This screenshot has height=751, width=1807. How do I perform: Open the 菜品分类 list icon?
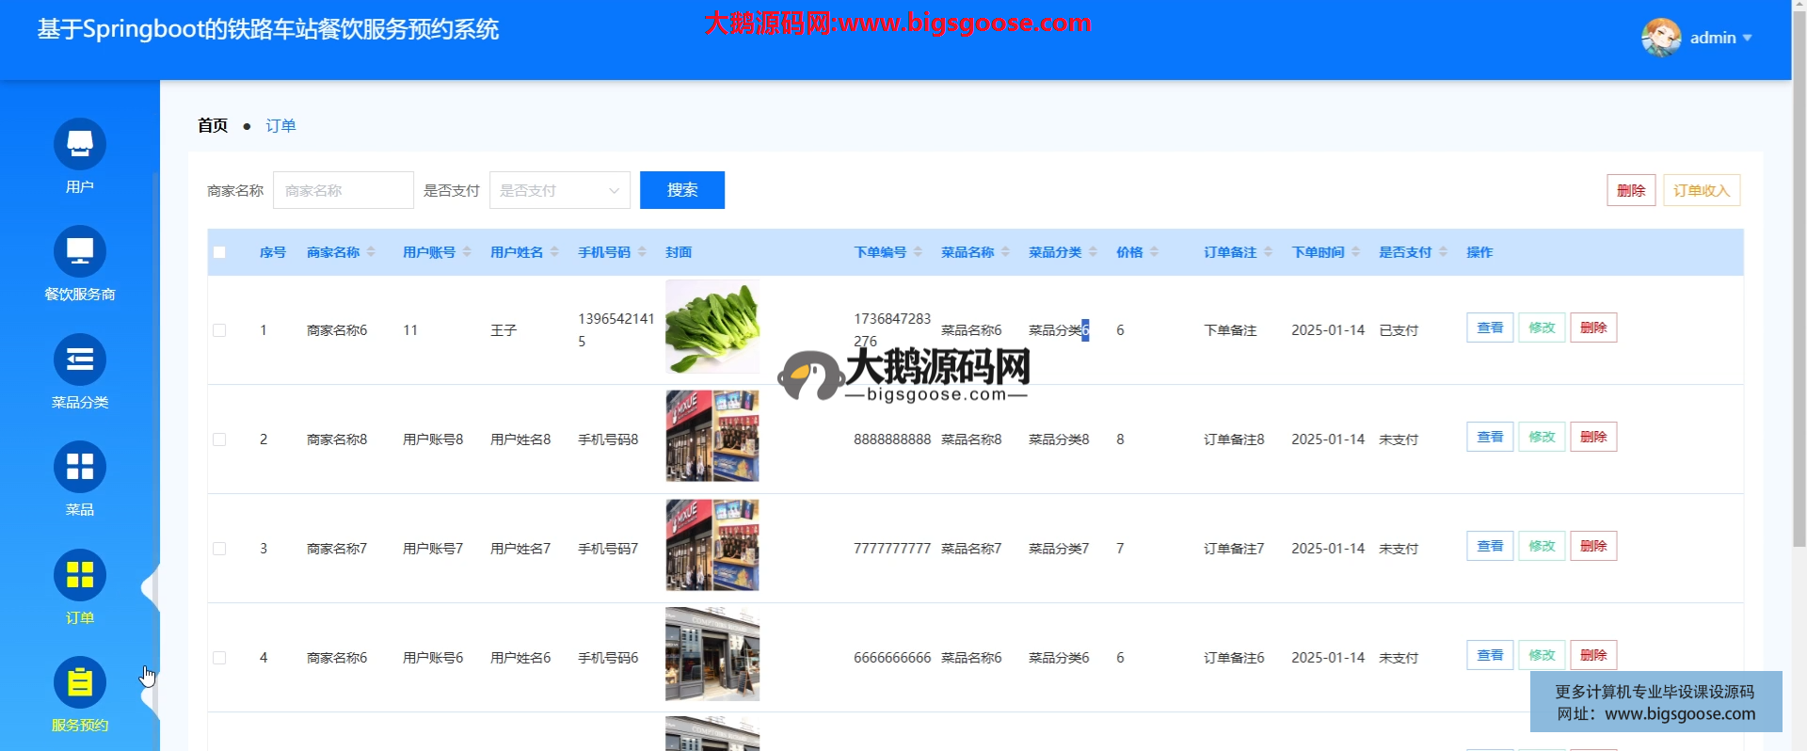[80, 360]
